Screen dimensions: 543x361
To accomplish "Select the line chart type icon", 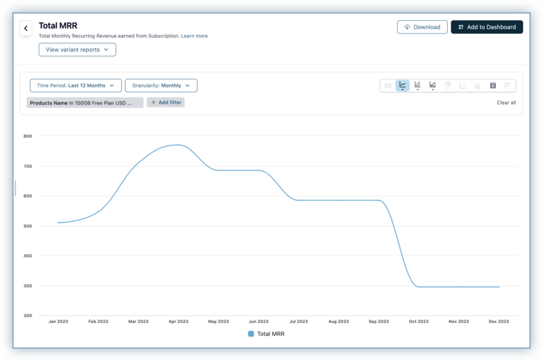I will point(403,85).
